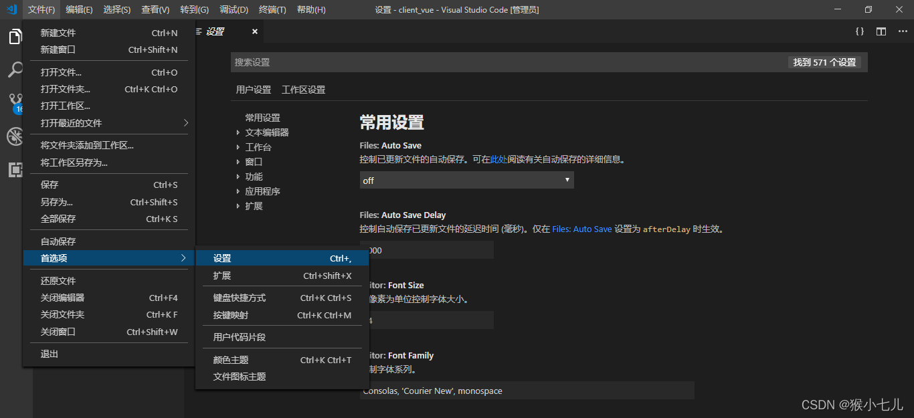Viewport: 914px width, 418px height.
Task: Choose 将工作区另存为...
Action: click(x=109, y=163)
